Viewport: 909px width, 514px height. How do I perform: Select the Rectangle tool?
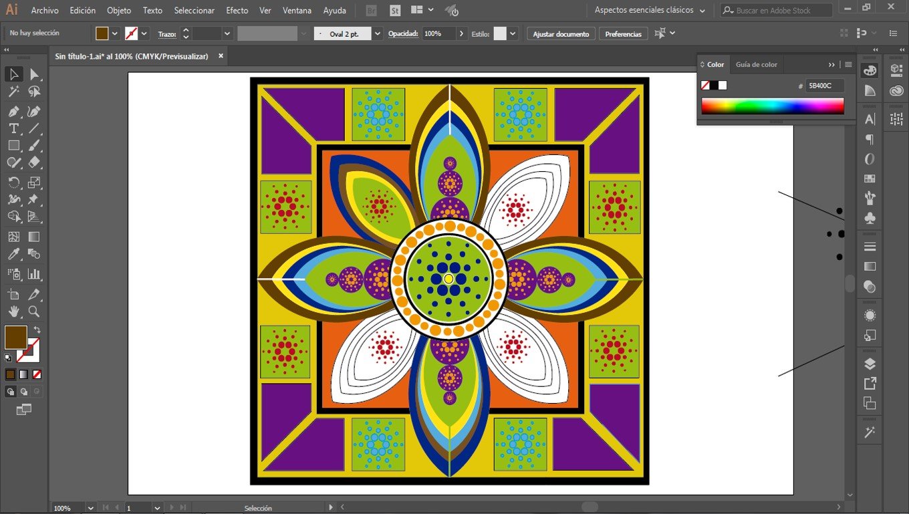pyautogui.click(x=13, y=145)
